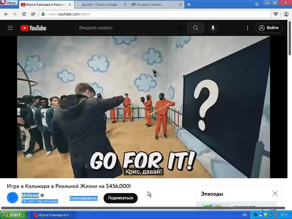Close the utorrent Google search tab
This screenshot has height=219, width=292.
pyautogui.click(x=125, y=5)
